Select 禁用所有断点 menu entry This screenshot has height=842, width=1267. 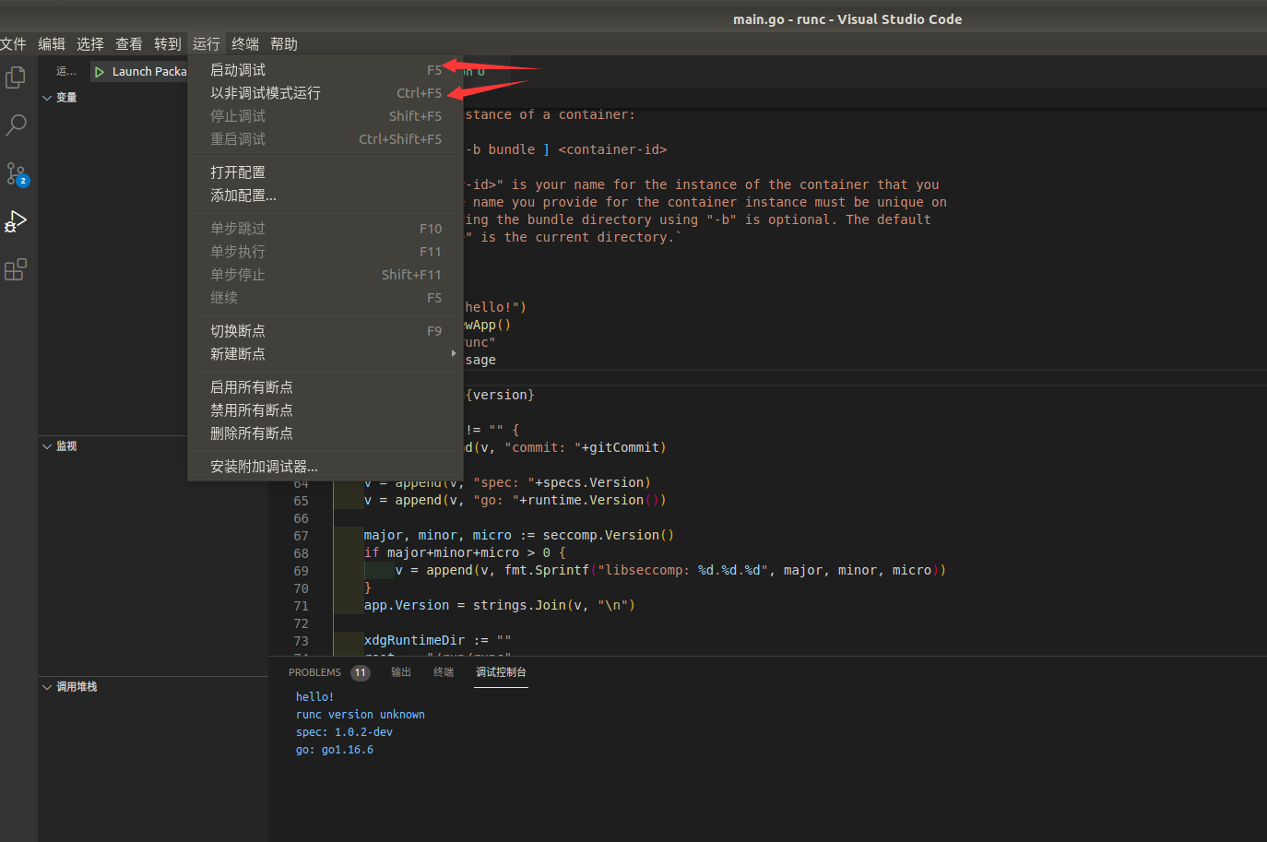pos(326,410)
